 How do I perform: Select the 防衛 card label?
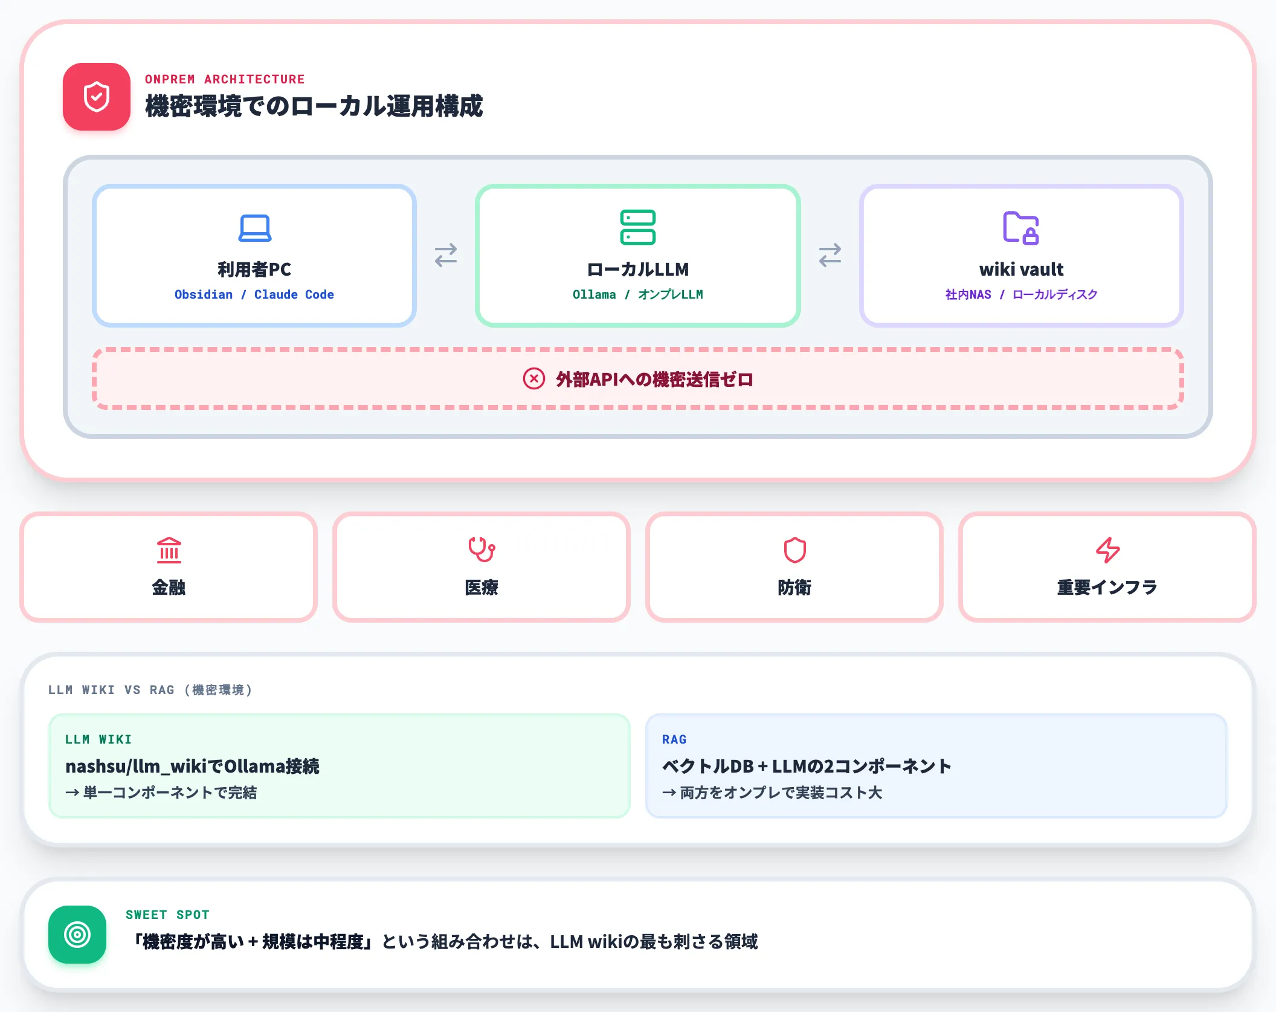[x=794, y=587]
